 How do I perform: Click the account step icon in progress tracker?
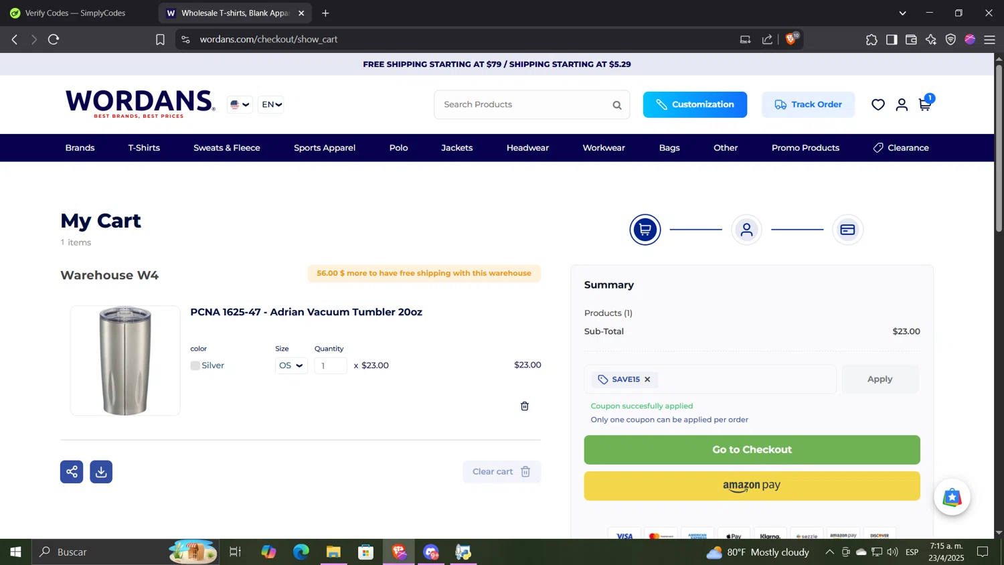click(x=747, y=230)
